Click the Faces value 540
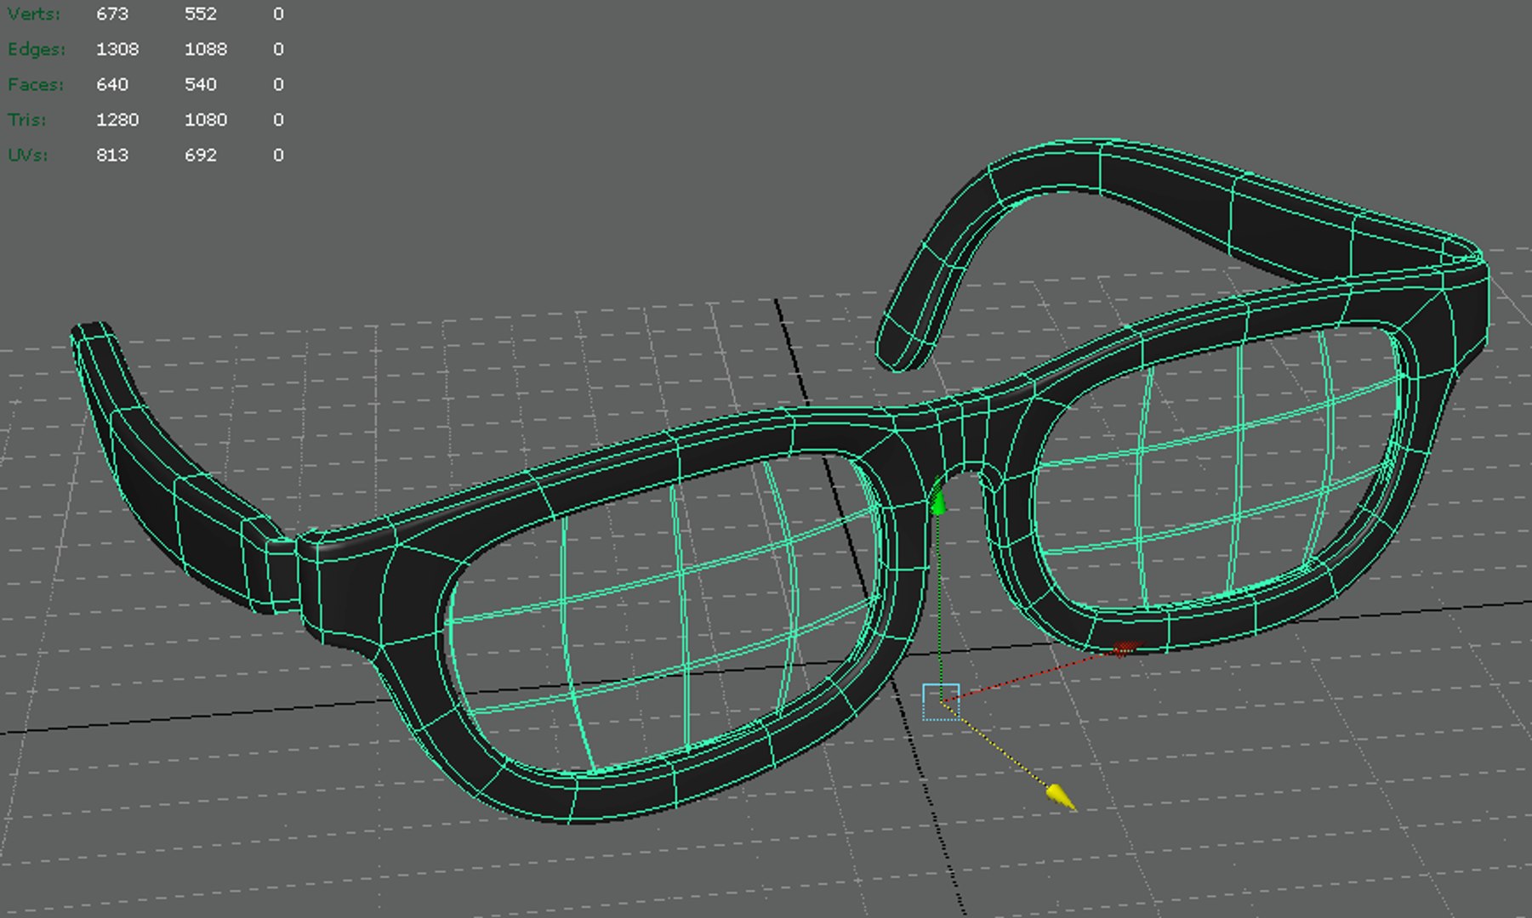Viewport: 1532px width, 918px height. (x=201, y=85)
